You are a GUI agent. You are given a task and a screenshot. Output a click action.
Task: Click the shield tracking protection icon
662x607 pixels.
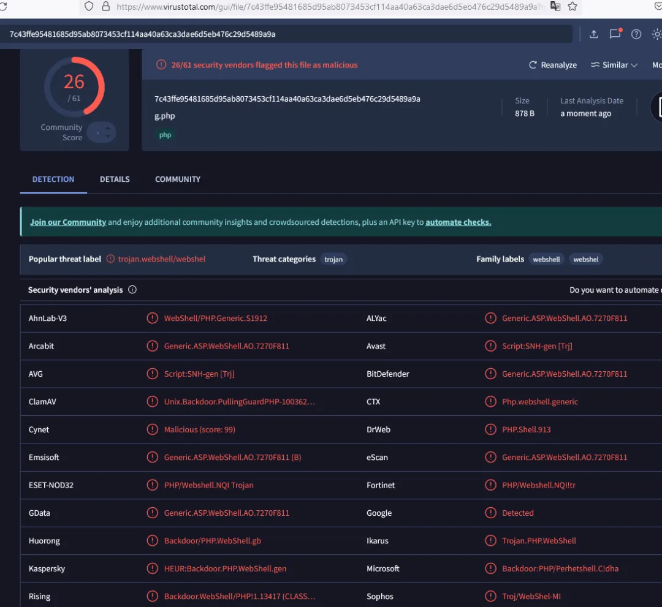click(x=89, y=6)
